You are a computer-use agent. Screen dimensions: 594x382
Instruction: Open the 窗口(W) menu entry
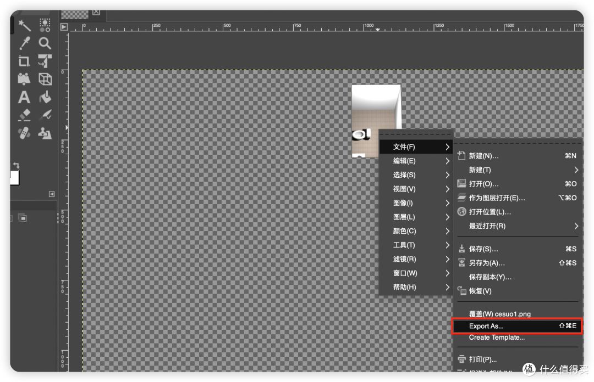(x=416, y=273)
